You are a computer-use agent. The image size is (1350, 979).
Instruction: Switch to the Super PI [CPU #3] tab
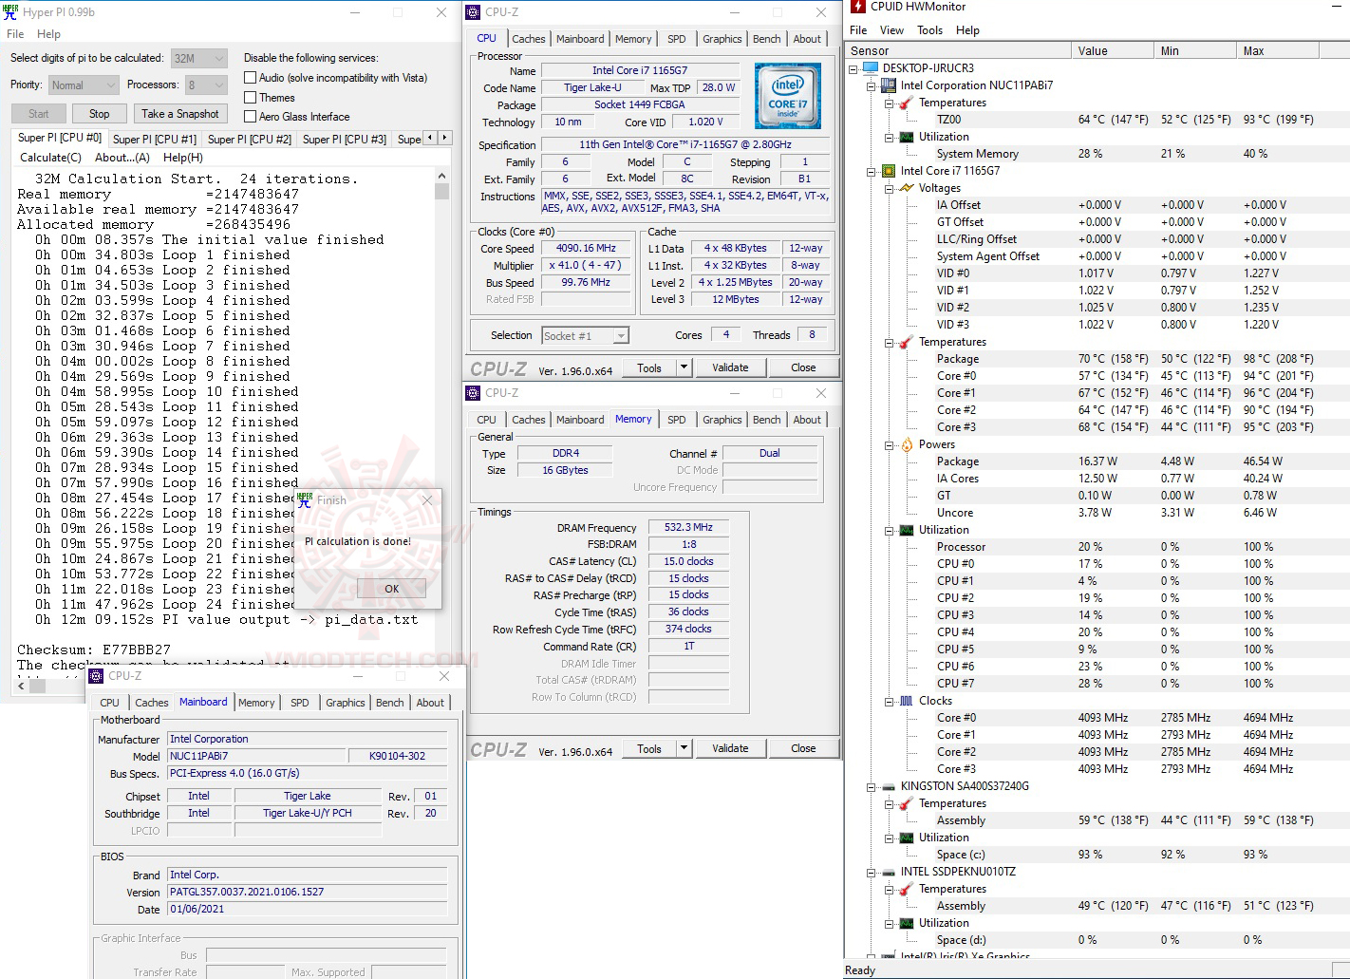[345, 139]
